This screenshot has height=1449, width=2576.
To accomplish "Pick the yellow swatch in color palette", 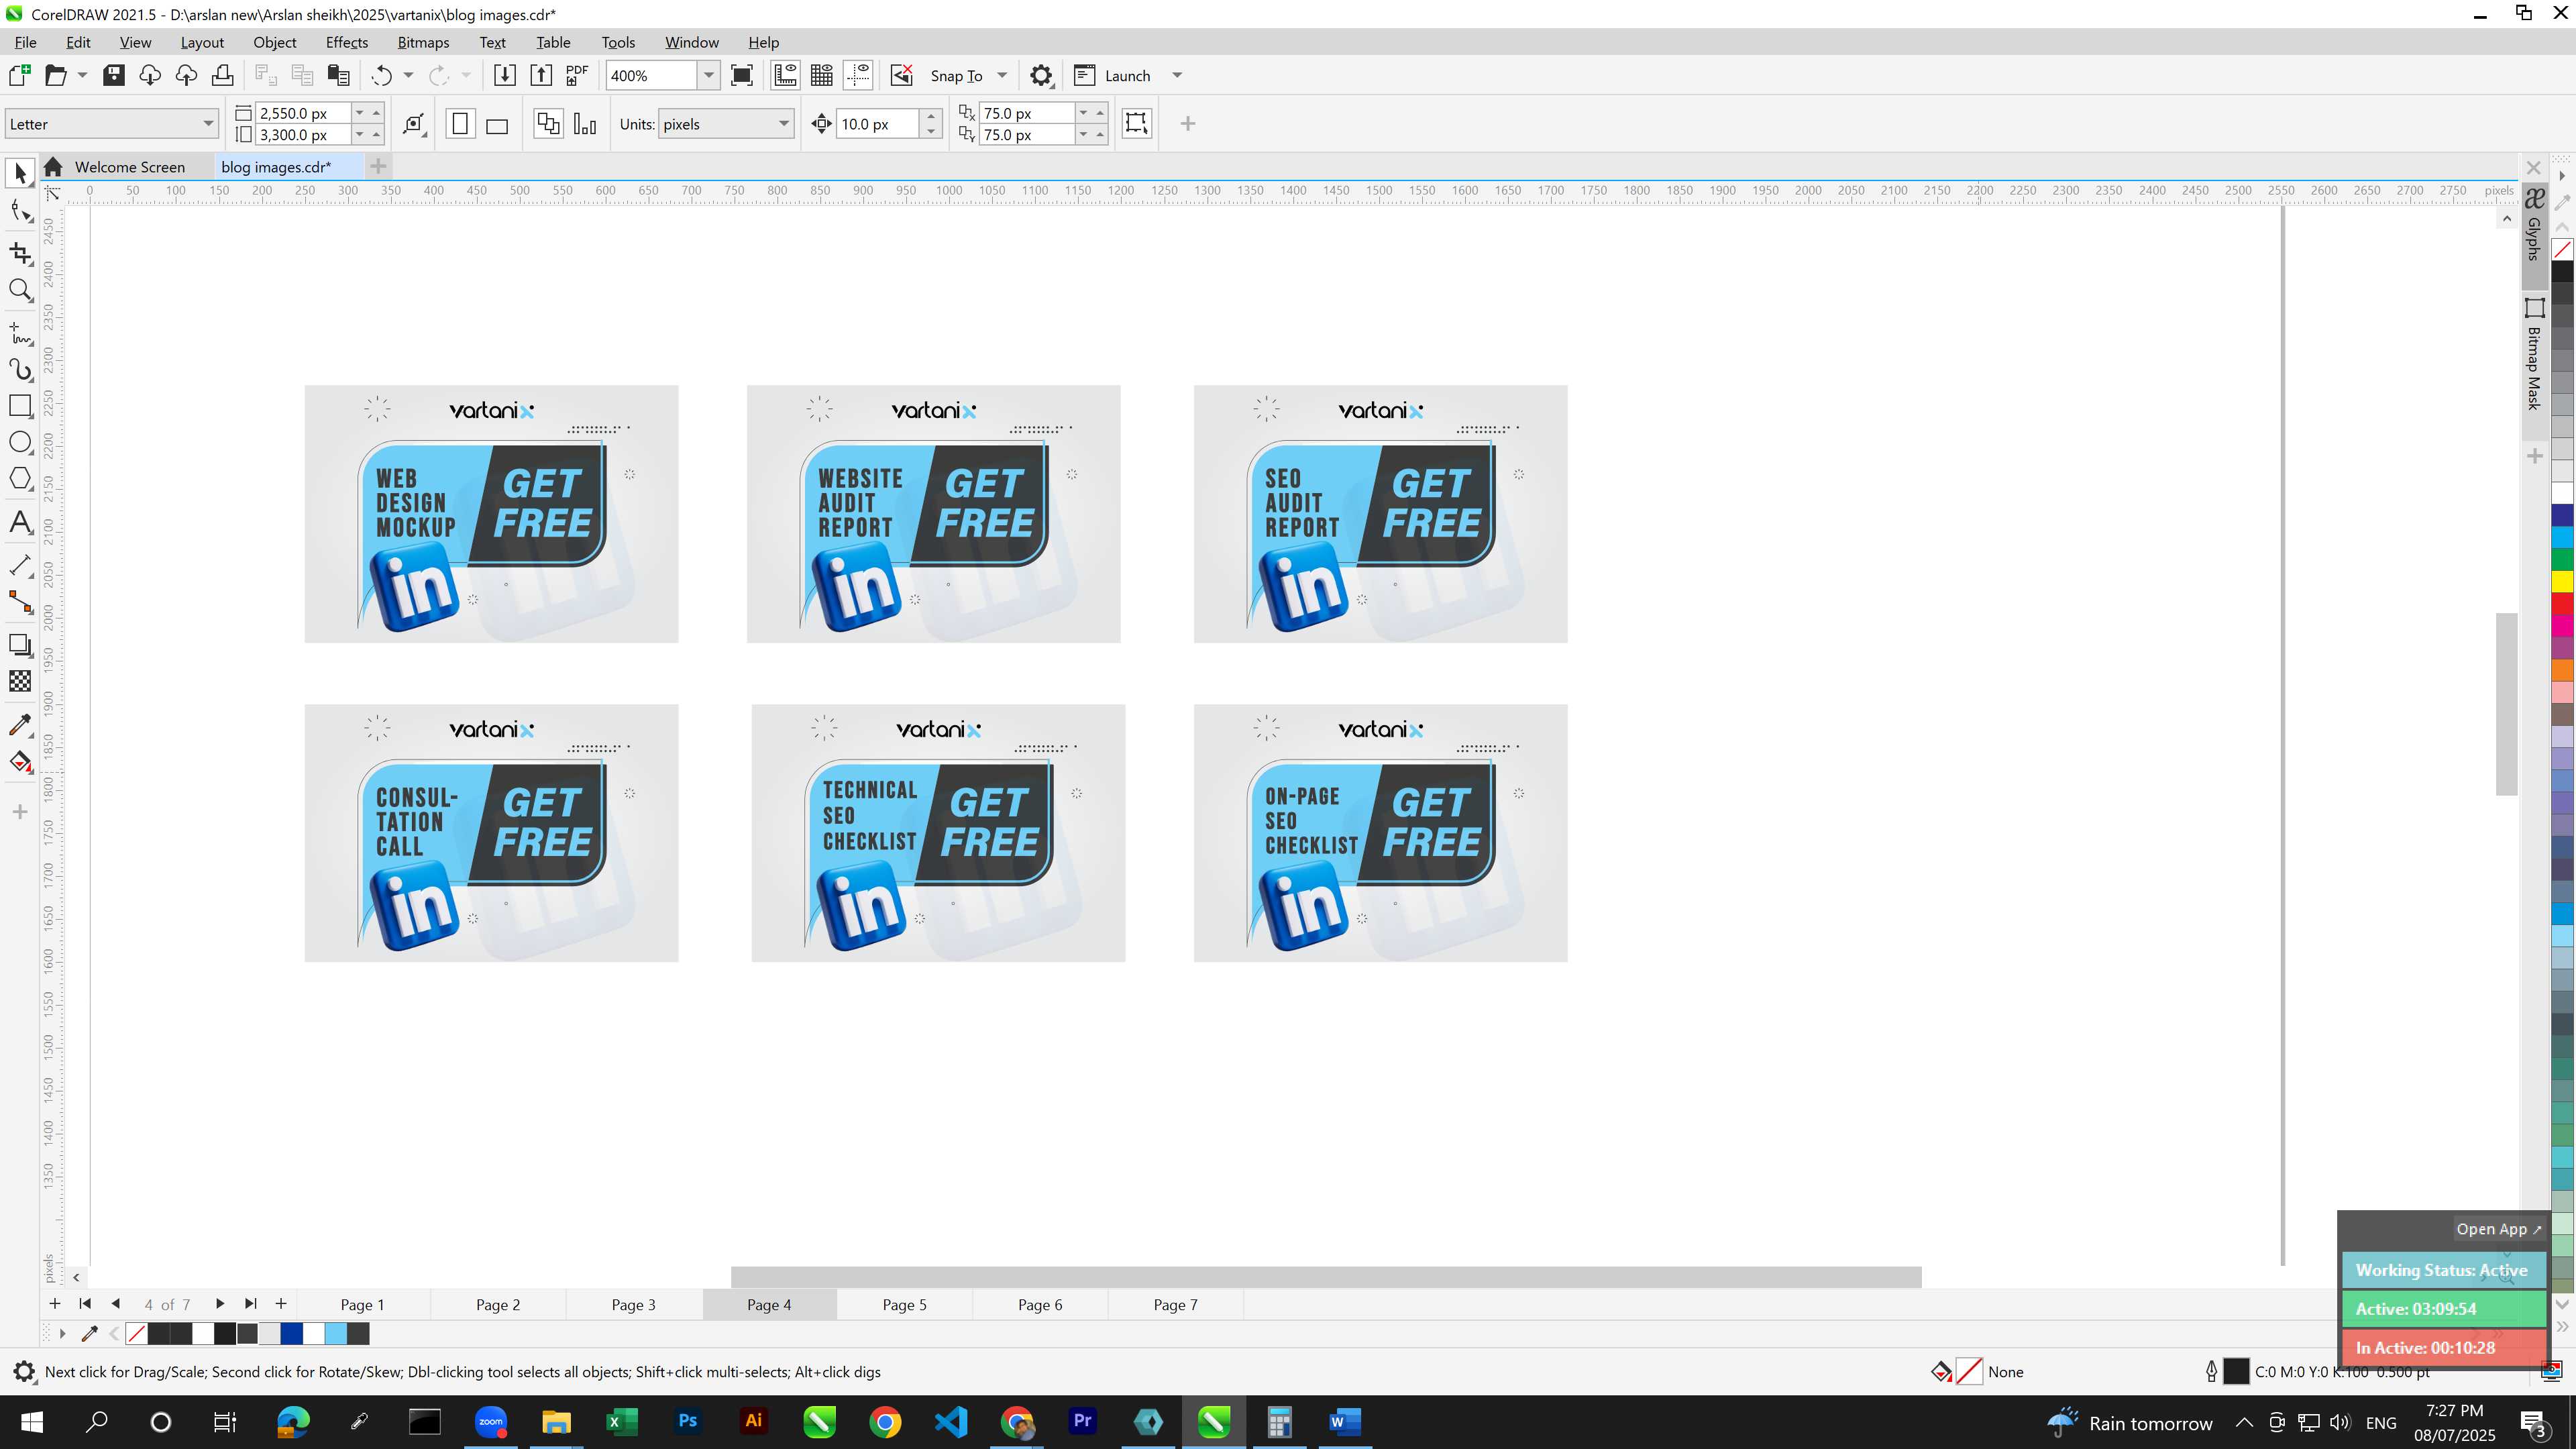I will 2562,581.
